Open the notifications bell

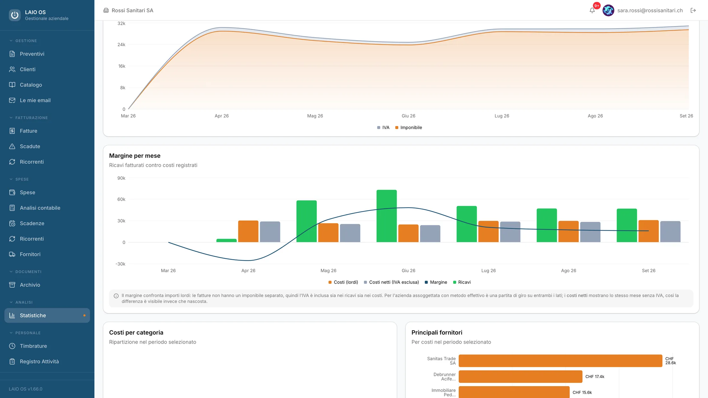592,10
